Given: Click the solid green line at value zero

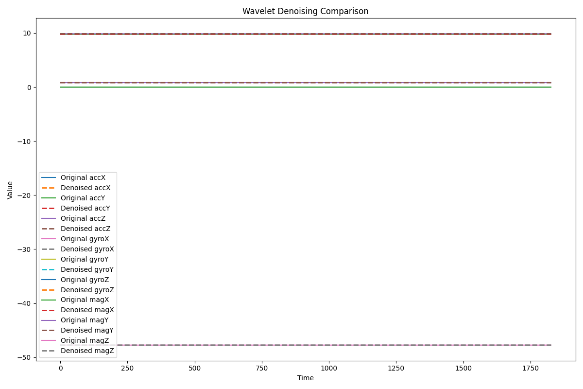Looking at the screenshot, I should tap(340, 87).
